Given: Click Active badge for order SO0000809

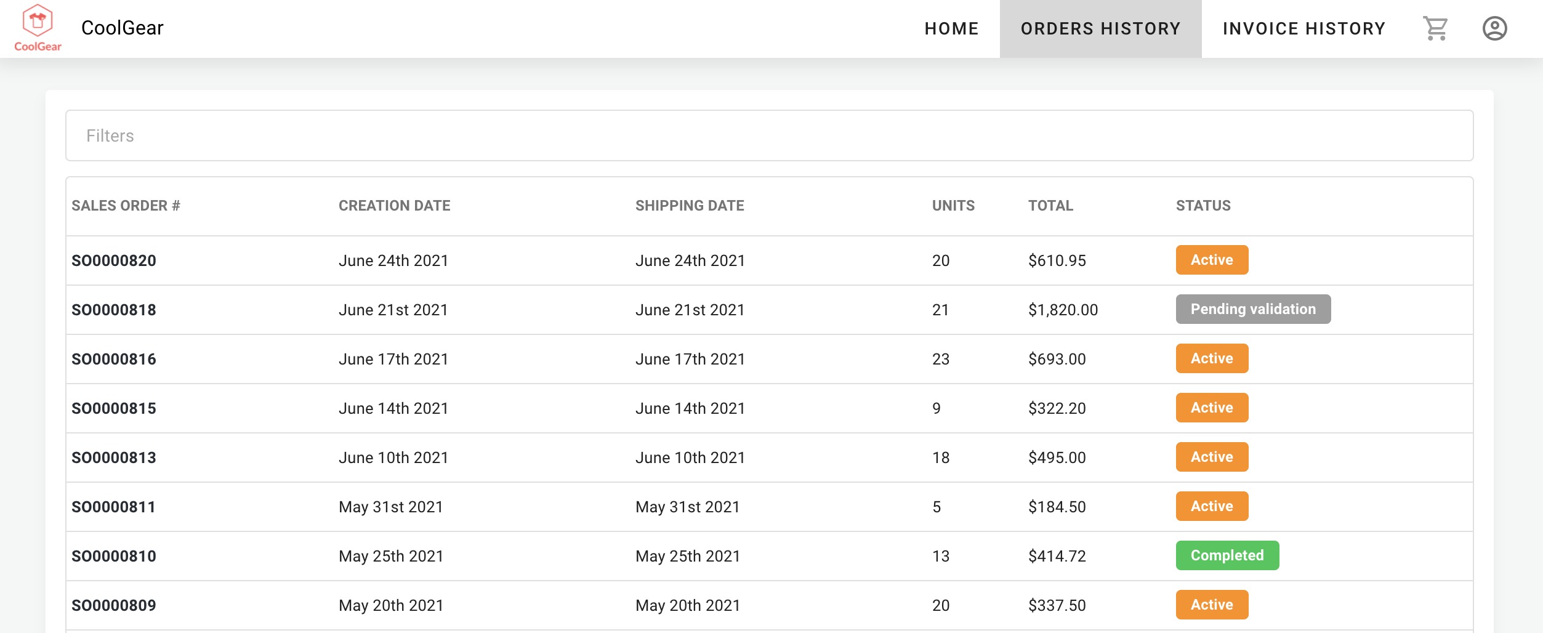Looking at the screenshot, I should pyautogui.click(x=1212, y=605).
